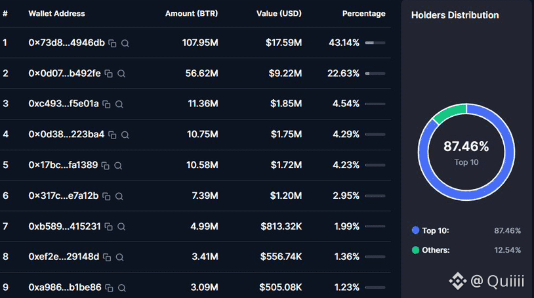Click the green Others segment of donut chart

point(449,114)
